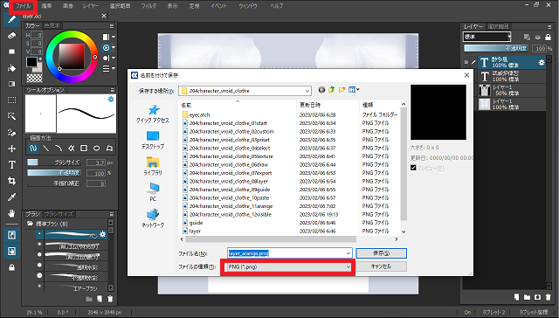Sort files by 更新日時 column header
Image resolution: width=559 pixels, height=318 pixels.
coord(328,105)
